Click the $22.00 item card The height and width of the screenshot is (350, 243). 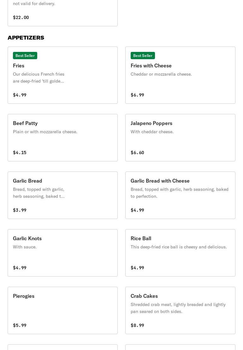tap(62, 13)
